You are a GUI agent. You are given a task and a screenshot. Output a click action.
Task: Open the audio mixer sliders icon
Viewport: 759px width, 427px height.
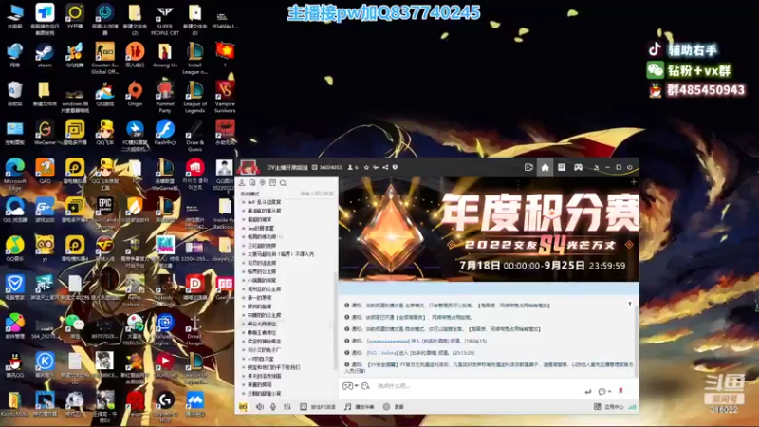(287, 407)
